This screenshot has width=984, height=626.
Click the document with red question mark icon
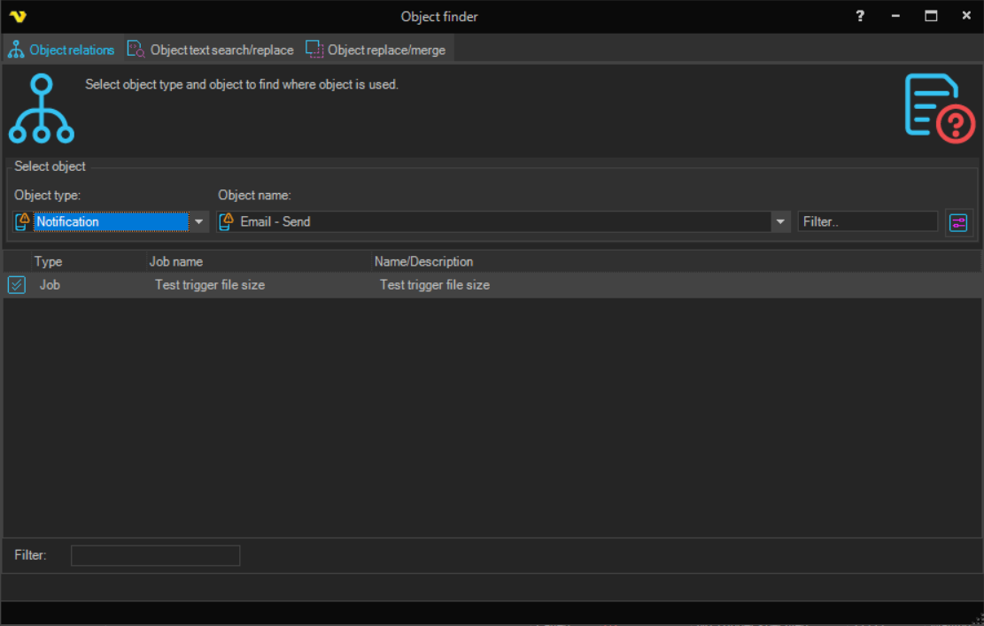tap(939, 108)
